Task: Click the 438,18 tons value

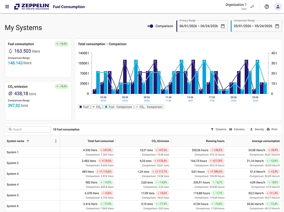Action: (x=25, y=93)
